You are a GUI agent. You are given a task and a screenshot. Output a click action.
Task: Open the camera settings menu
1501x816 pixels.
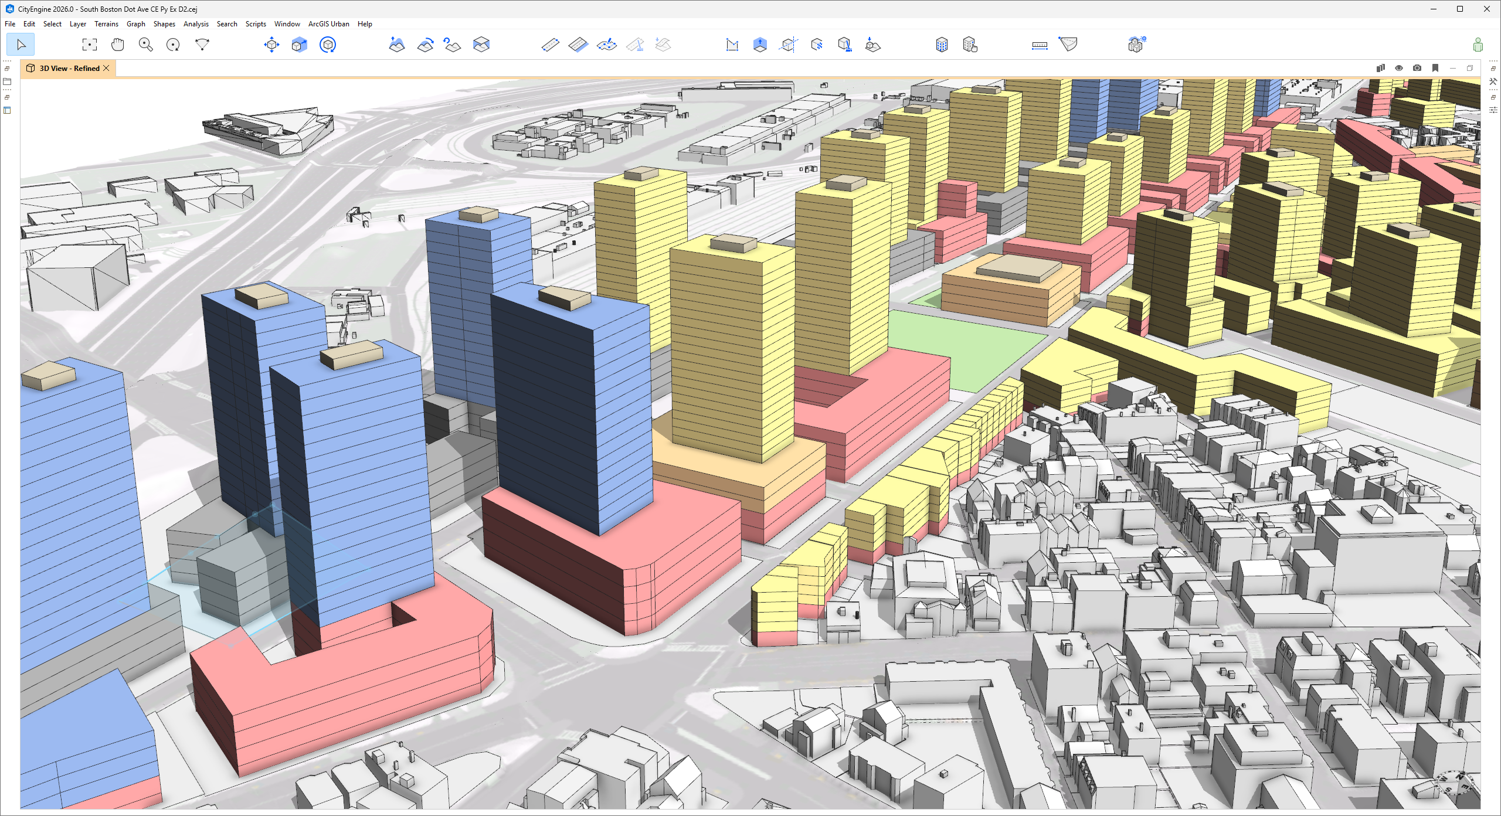click(x=1417, y=68)
